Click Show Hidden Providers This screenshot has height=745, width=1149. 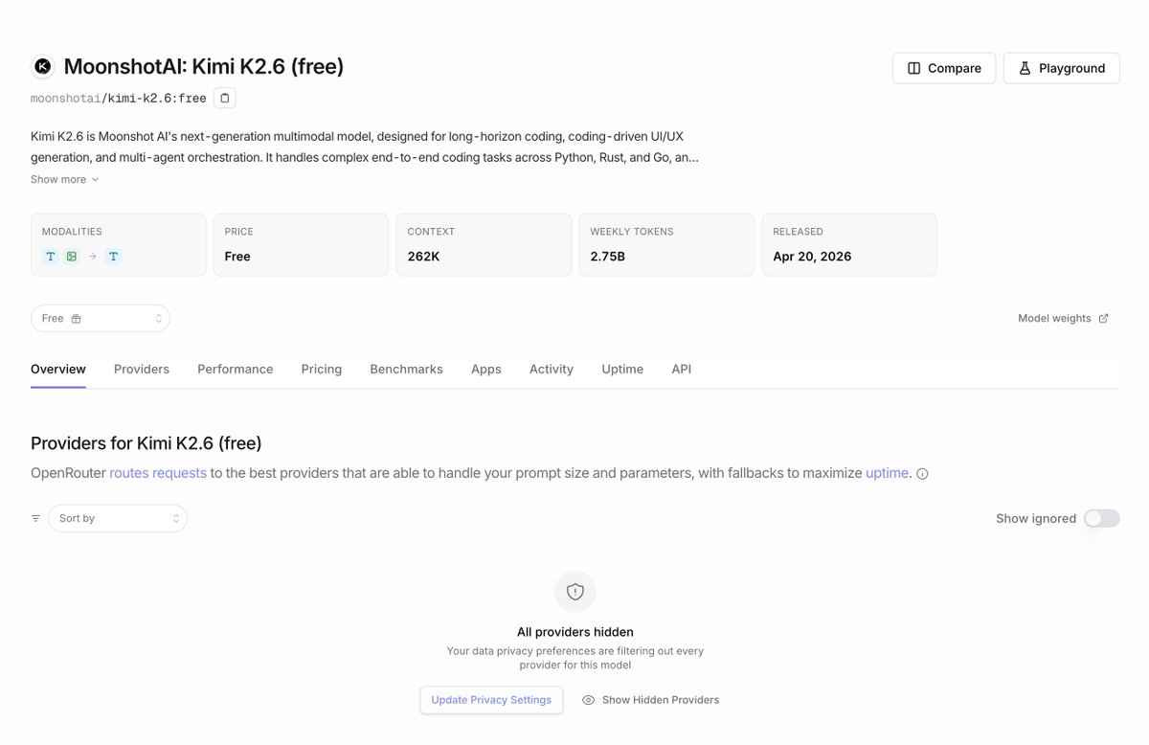[651, 700]
